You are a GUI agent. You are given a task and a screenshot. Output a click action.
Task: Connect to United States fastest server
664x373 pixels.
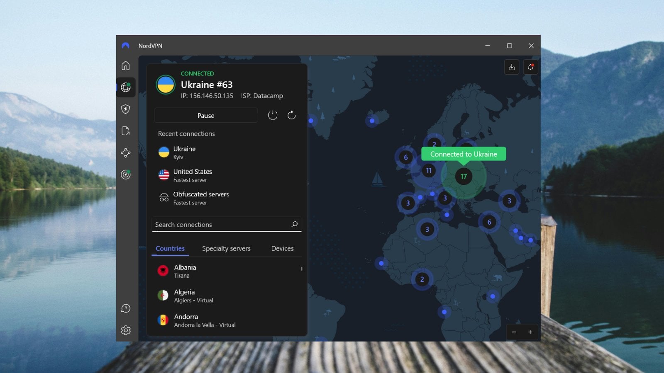click(x=192, y=175)
